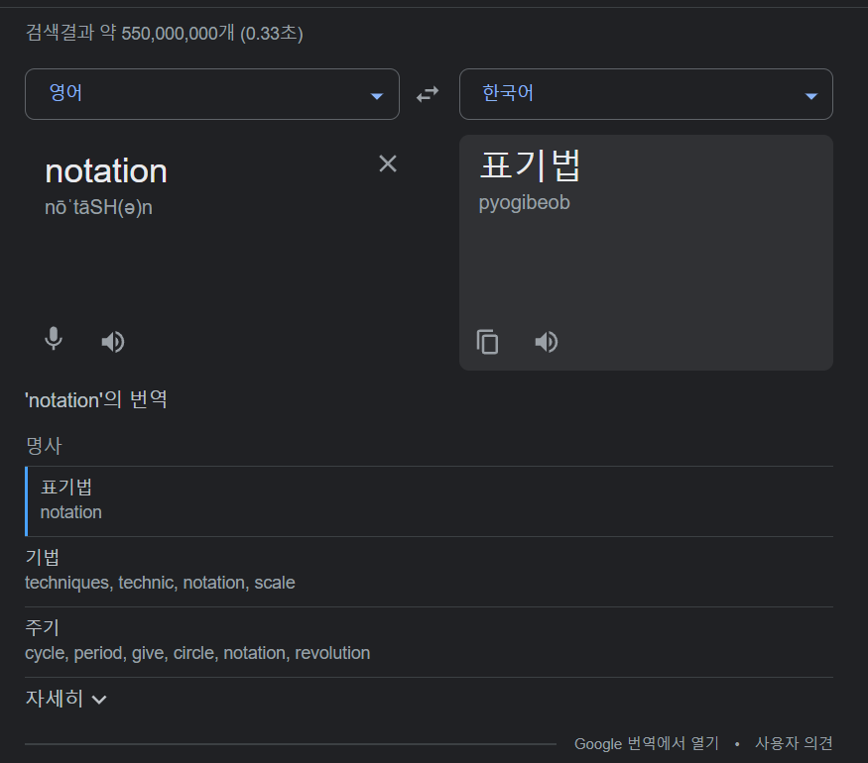Screen dimensions: 868x763
Task: Listen to Korean translation 표기법 audio
Action: (547, 342)
